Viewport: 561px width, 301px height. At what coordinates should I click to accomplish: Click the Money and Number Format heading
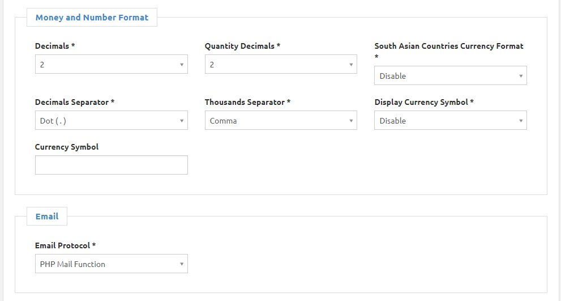pos(92,18)
